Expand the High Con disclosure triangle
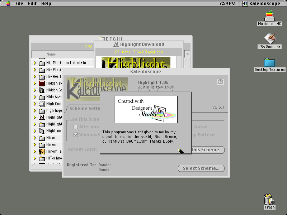This screenshot has width=287, height=215. pos(35,104)
